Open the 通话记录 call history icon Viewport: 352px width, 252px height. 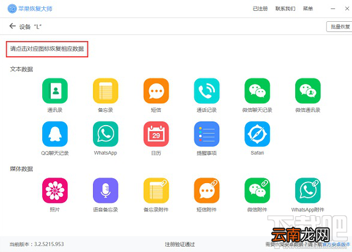click(x=206, y=91)
